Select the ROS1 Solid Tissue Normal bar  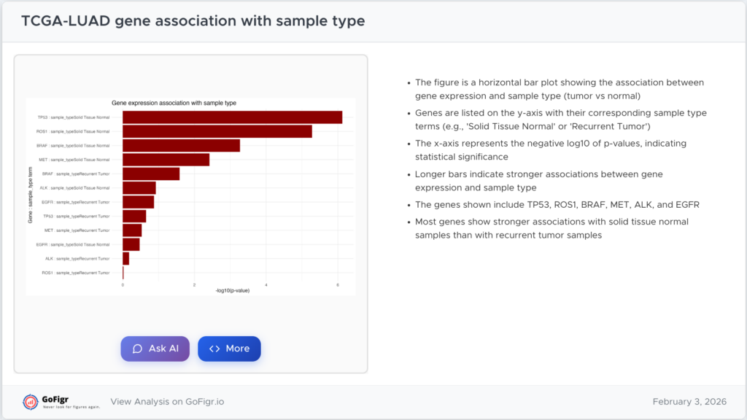pos(217,131)
